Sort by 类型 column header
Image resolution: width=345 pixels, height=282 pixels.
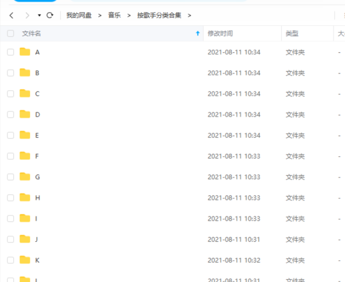click(292, 34)
